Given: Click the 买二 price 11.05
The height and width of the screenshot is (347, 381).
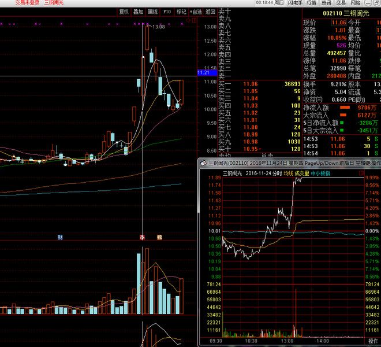Looking at the screenshot, I should coord(251,91).
